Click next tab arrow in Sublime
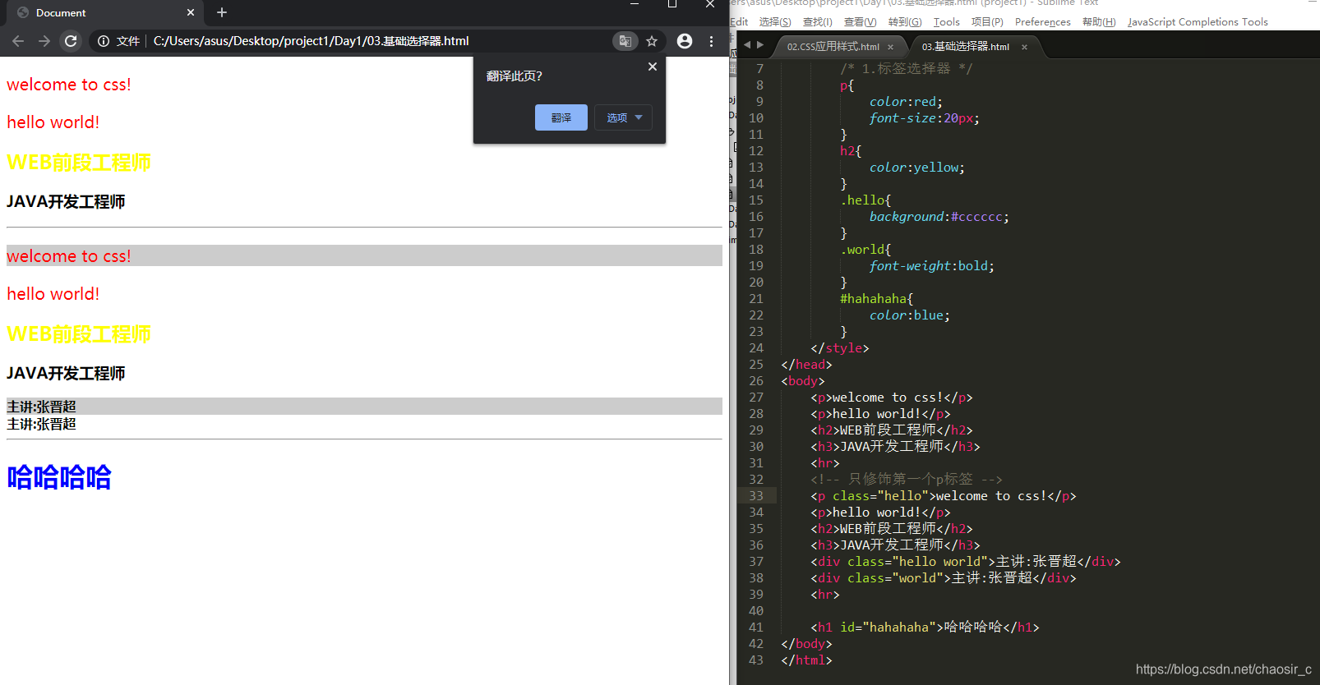 pyautogui.click(x=760, y=45)
